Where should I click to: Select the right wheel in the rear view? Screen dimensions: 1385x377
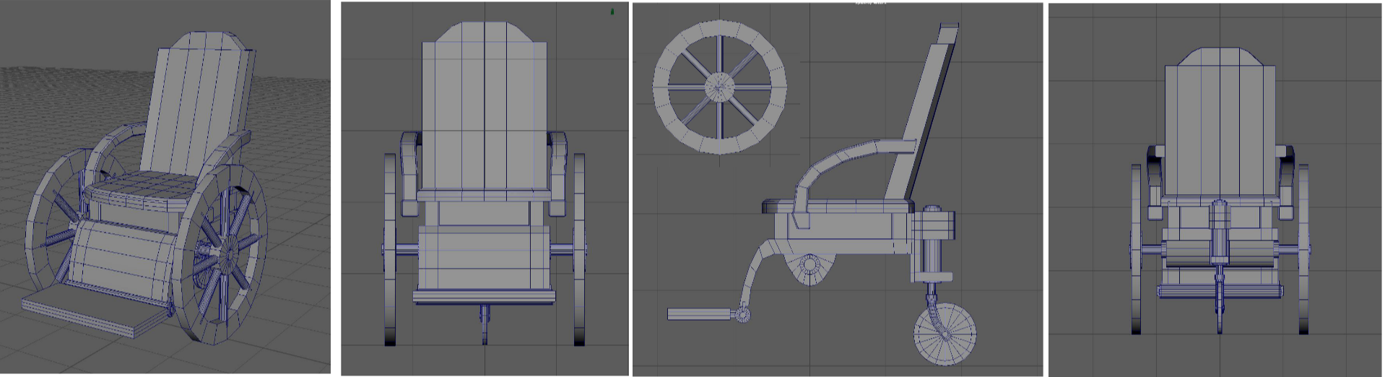click(1303, 249)
